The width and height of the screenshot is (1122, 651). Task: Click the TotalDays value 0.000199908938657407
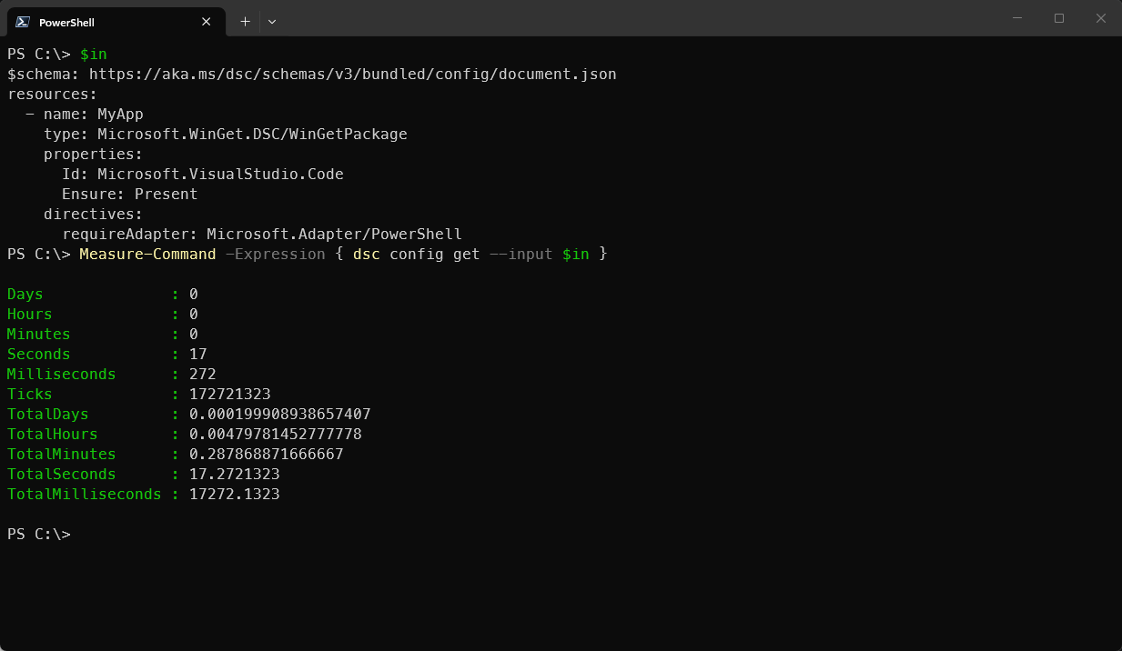(280, 414)
